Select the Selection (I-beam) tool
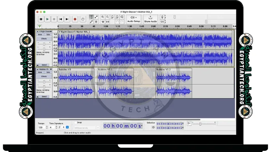 [91, 17]
